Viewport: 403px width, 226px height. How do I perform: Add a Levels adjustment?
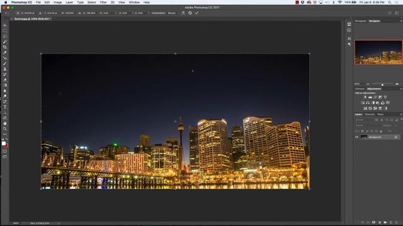[x=370, y=97]
